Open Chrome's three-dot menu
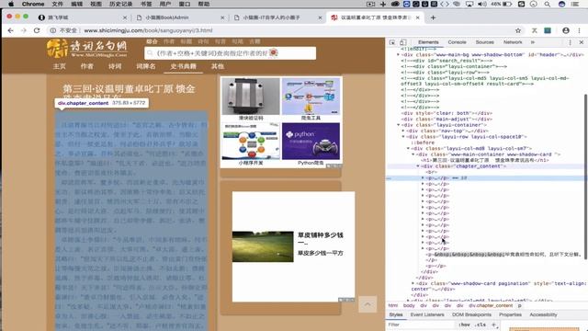The height and width of the screenshot is (331, 588). pyautogui.click(x=580, y=30)
